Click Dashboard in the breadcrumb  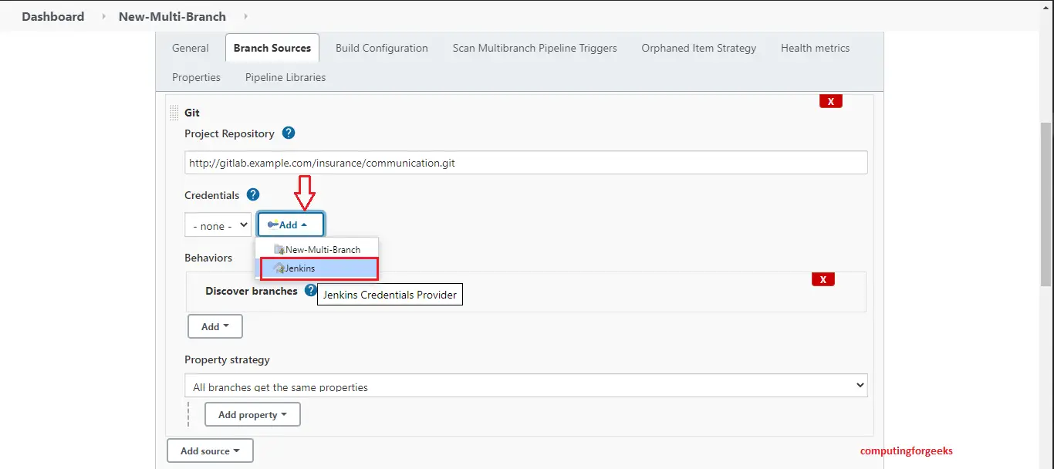(52, 16)
